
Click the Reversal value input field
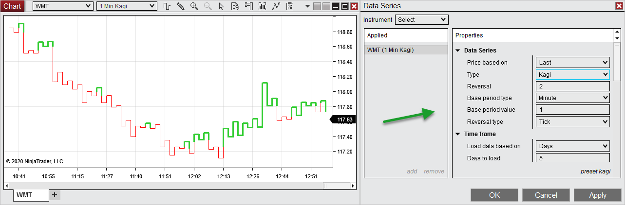(572, 86)
